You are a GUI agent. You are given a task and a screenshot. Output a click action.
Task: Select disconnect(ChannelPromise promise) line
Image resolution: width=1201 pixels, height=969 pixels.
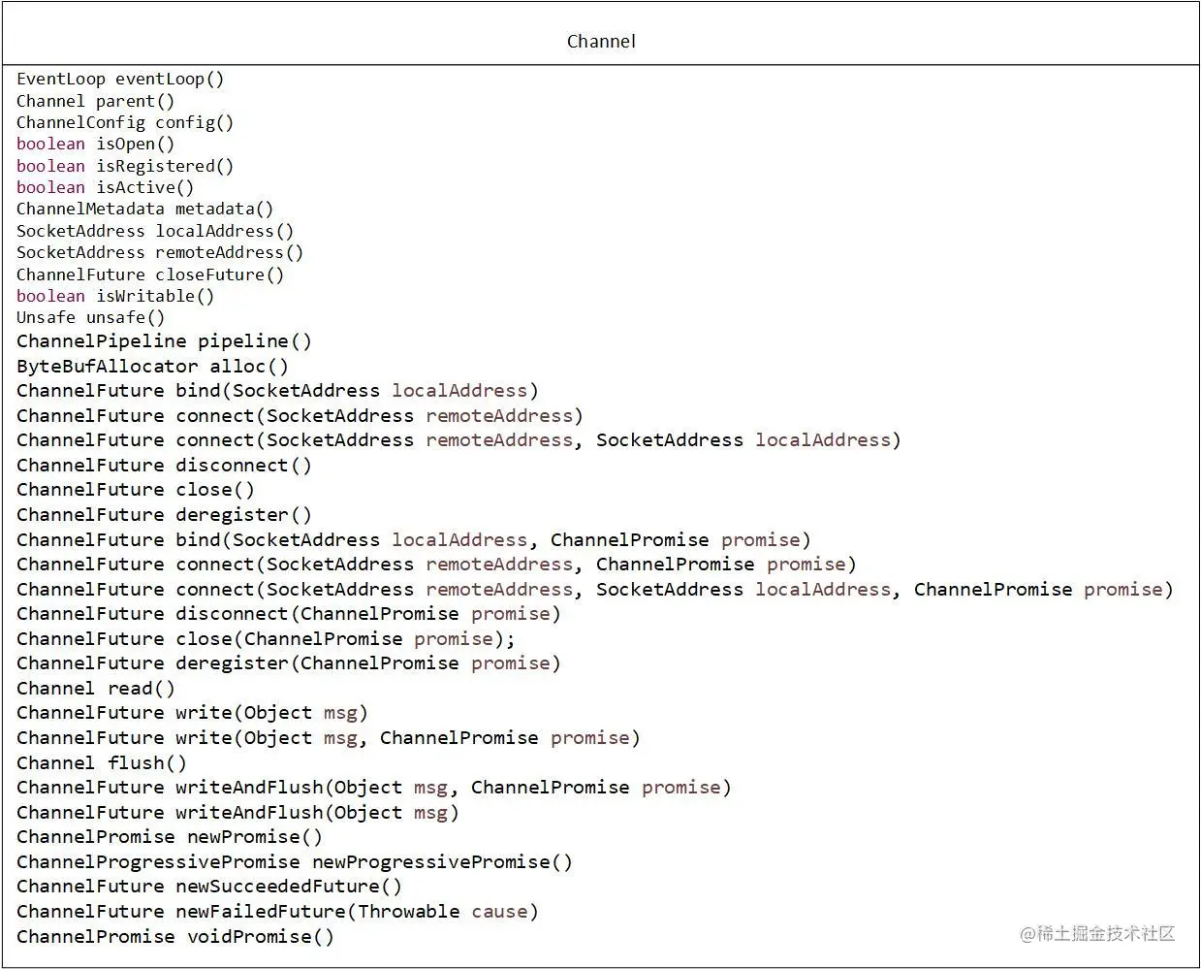coord(289,614)
